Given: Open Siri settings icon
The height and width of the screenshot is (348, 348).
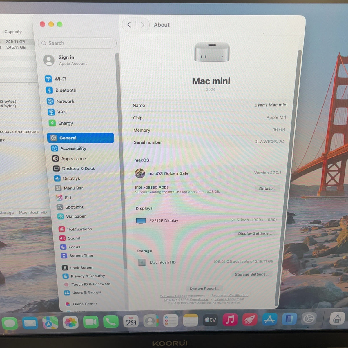Looking at the screenshot, I should [x=59, y=197].
